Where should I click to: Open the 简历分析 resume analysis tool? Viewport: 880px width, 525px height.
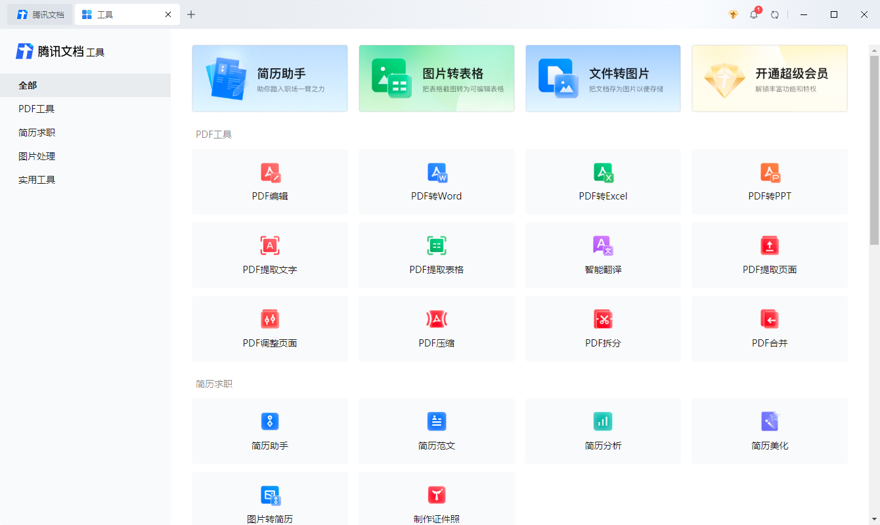click(x=603, y=431)
